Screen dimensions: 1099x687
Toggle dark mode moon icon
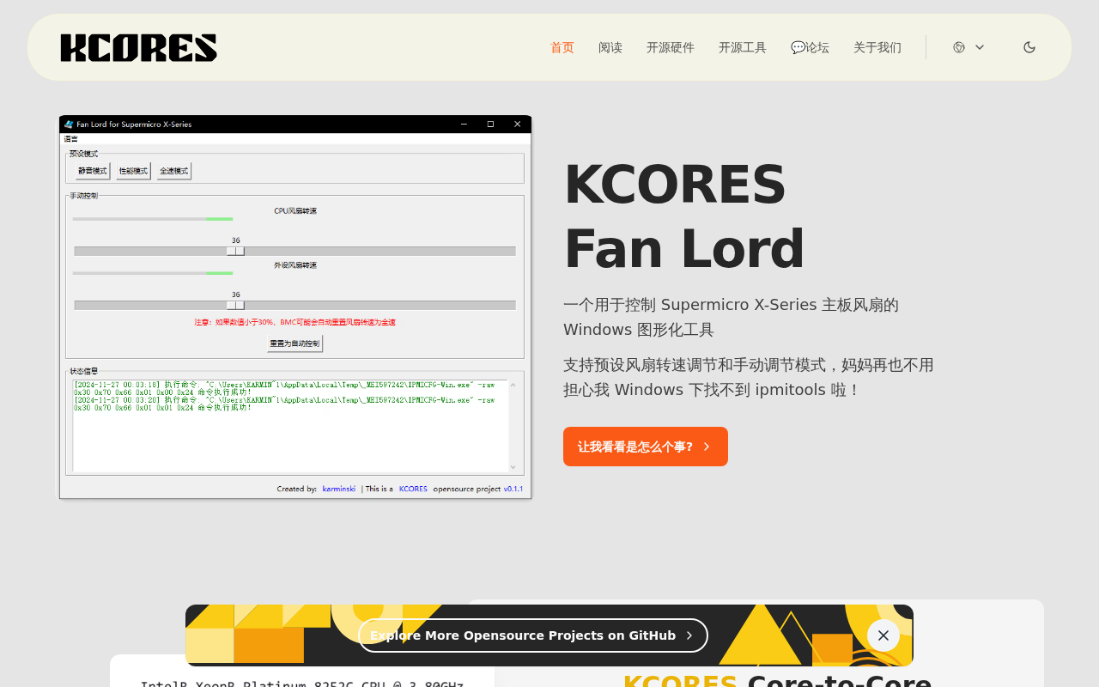1029,47
